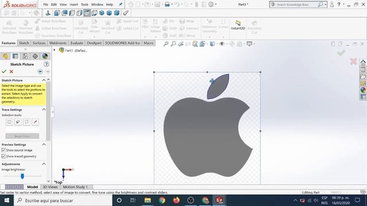Open the View menu
This screenshot has height=206, width=367.
tap(63, 5)
